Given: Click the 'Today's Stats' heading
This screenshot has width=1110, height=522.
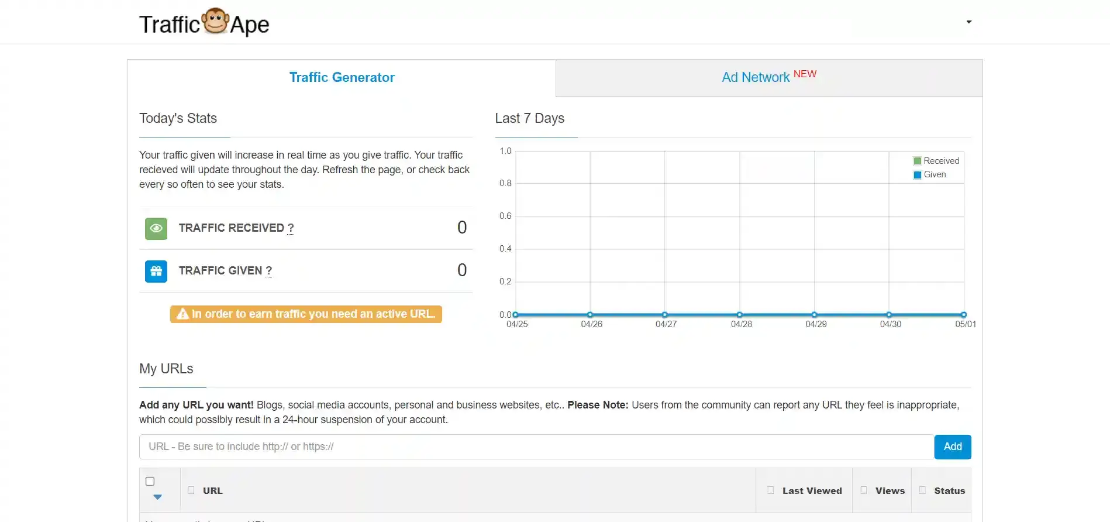Looking at the screenshot, I should click(178, 118).
